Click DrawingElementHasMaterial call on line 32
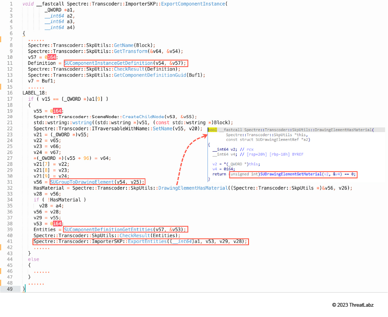Viewport: 388px width, 317px height. coord(193,188)
